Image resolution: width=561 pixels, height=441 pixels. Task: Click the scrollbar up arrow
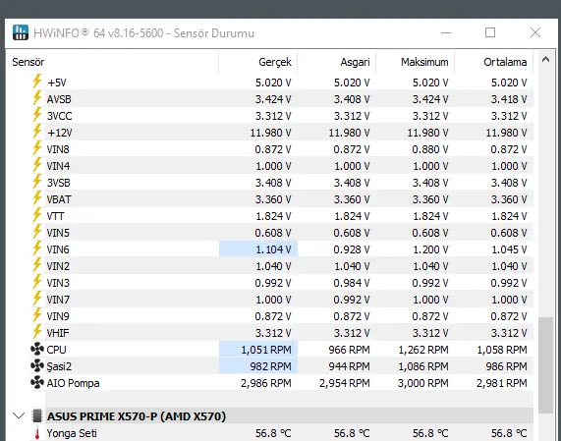(545, 59)
